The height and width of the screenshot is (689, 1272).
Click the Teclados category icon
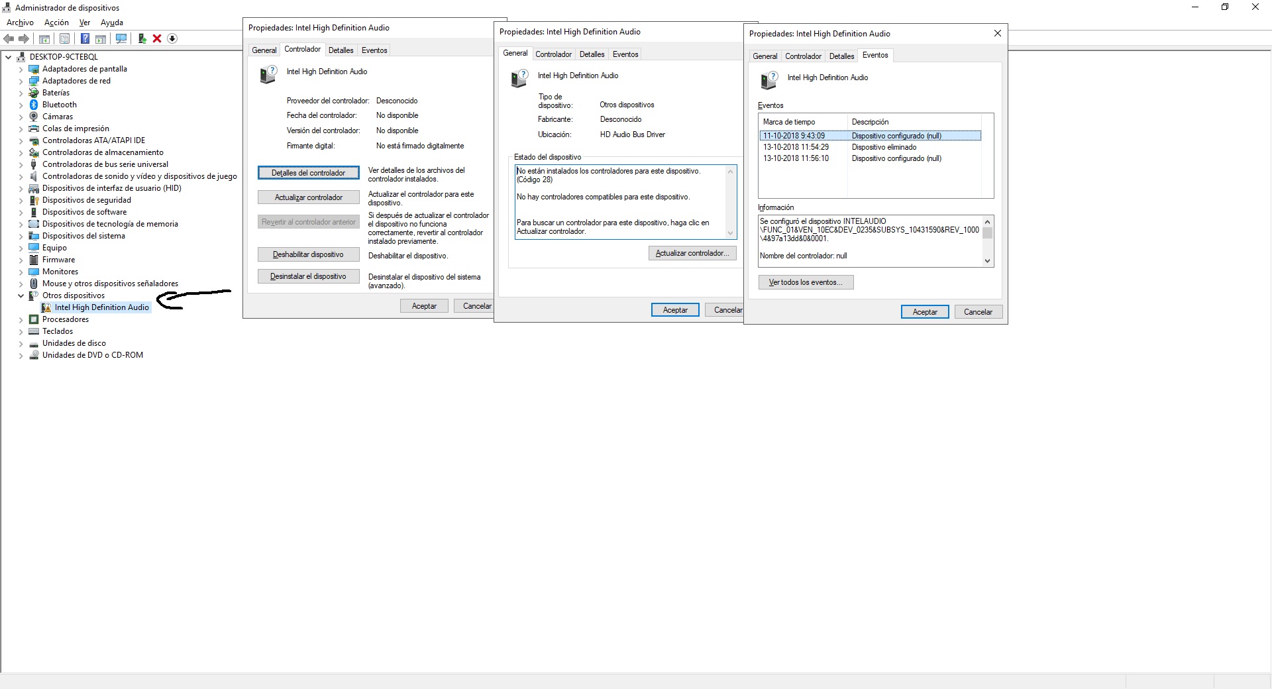(x=34, y=331)
